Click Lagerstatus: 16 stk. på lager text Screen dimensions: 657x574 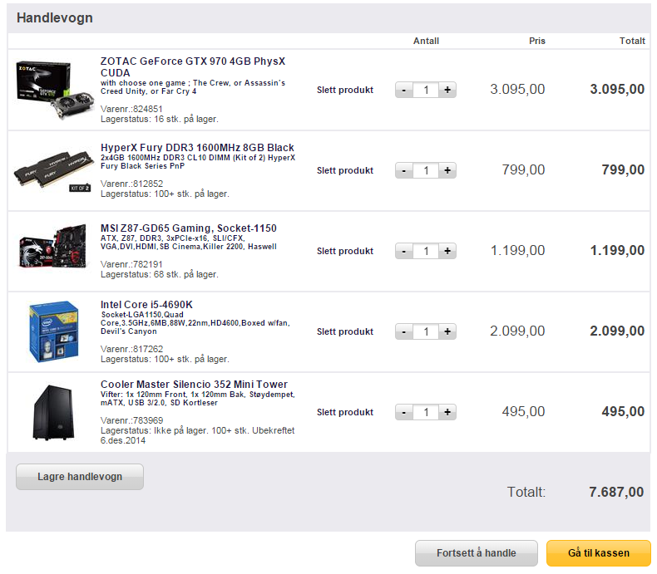point(160,120)
